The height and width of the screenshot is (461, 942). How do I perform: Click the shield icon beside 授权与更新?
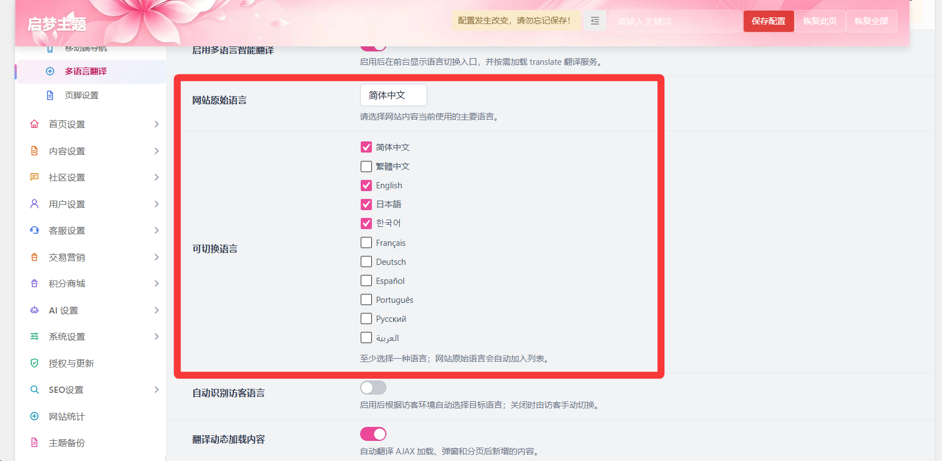click(35, 363)
